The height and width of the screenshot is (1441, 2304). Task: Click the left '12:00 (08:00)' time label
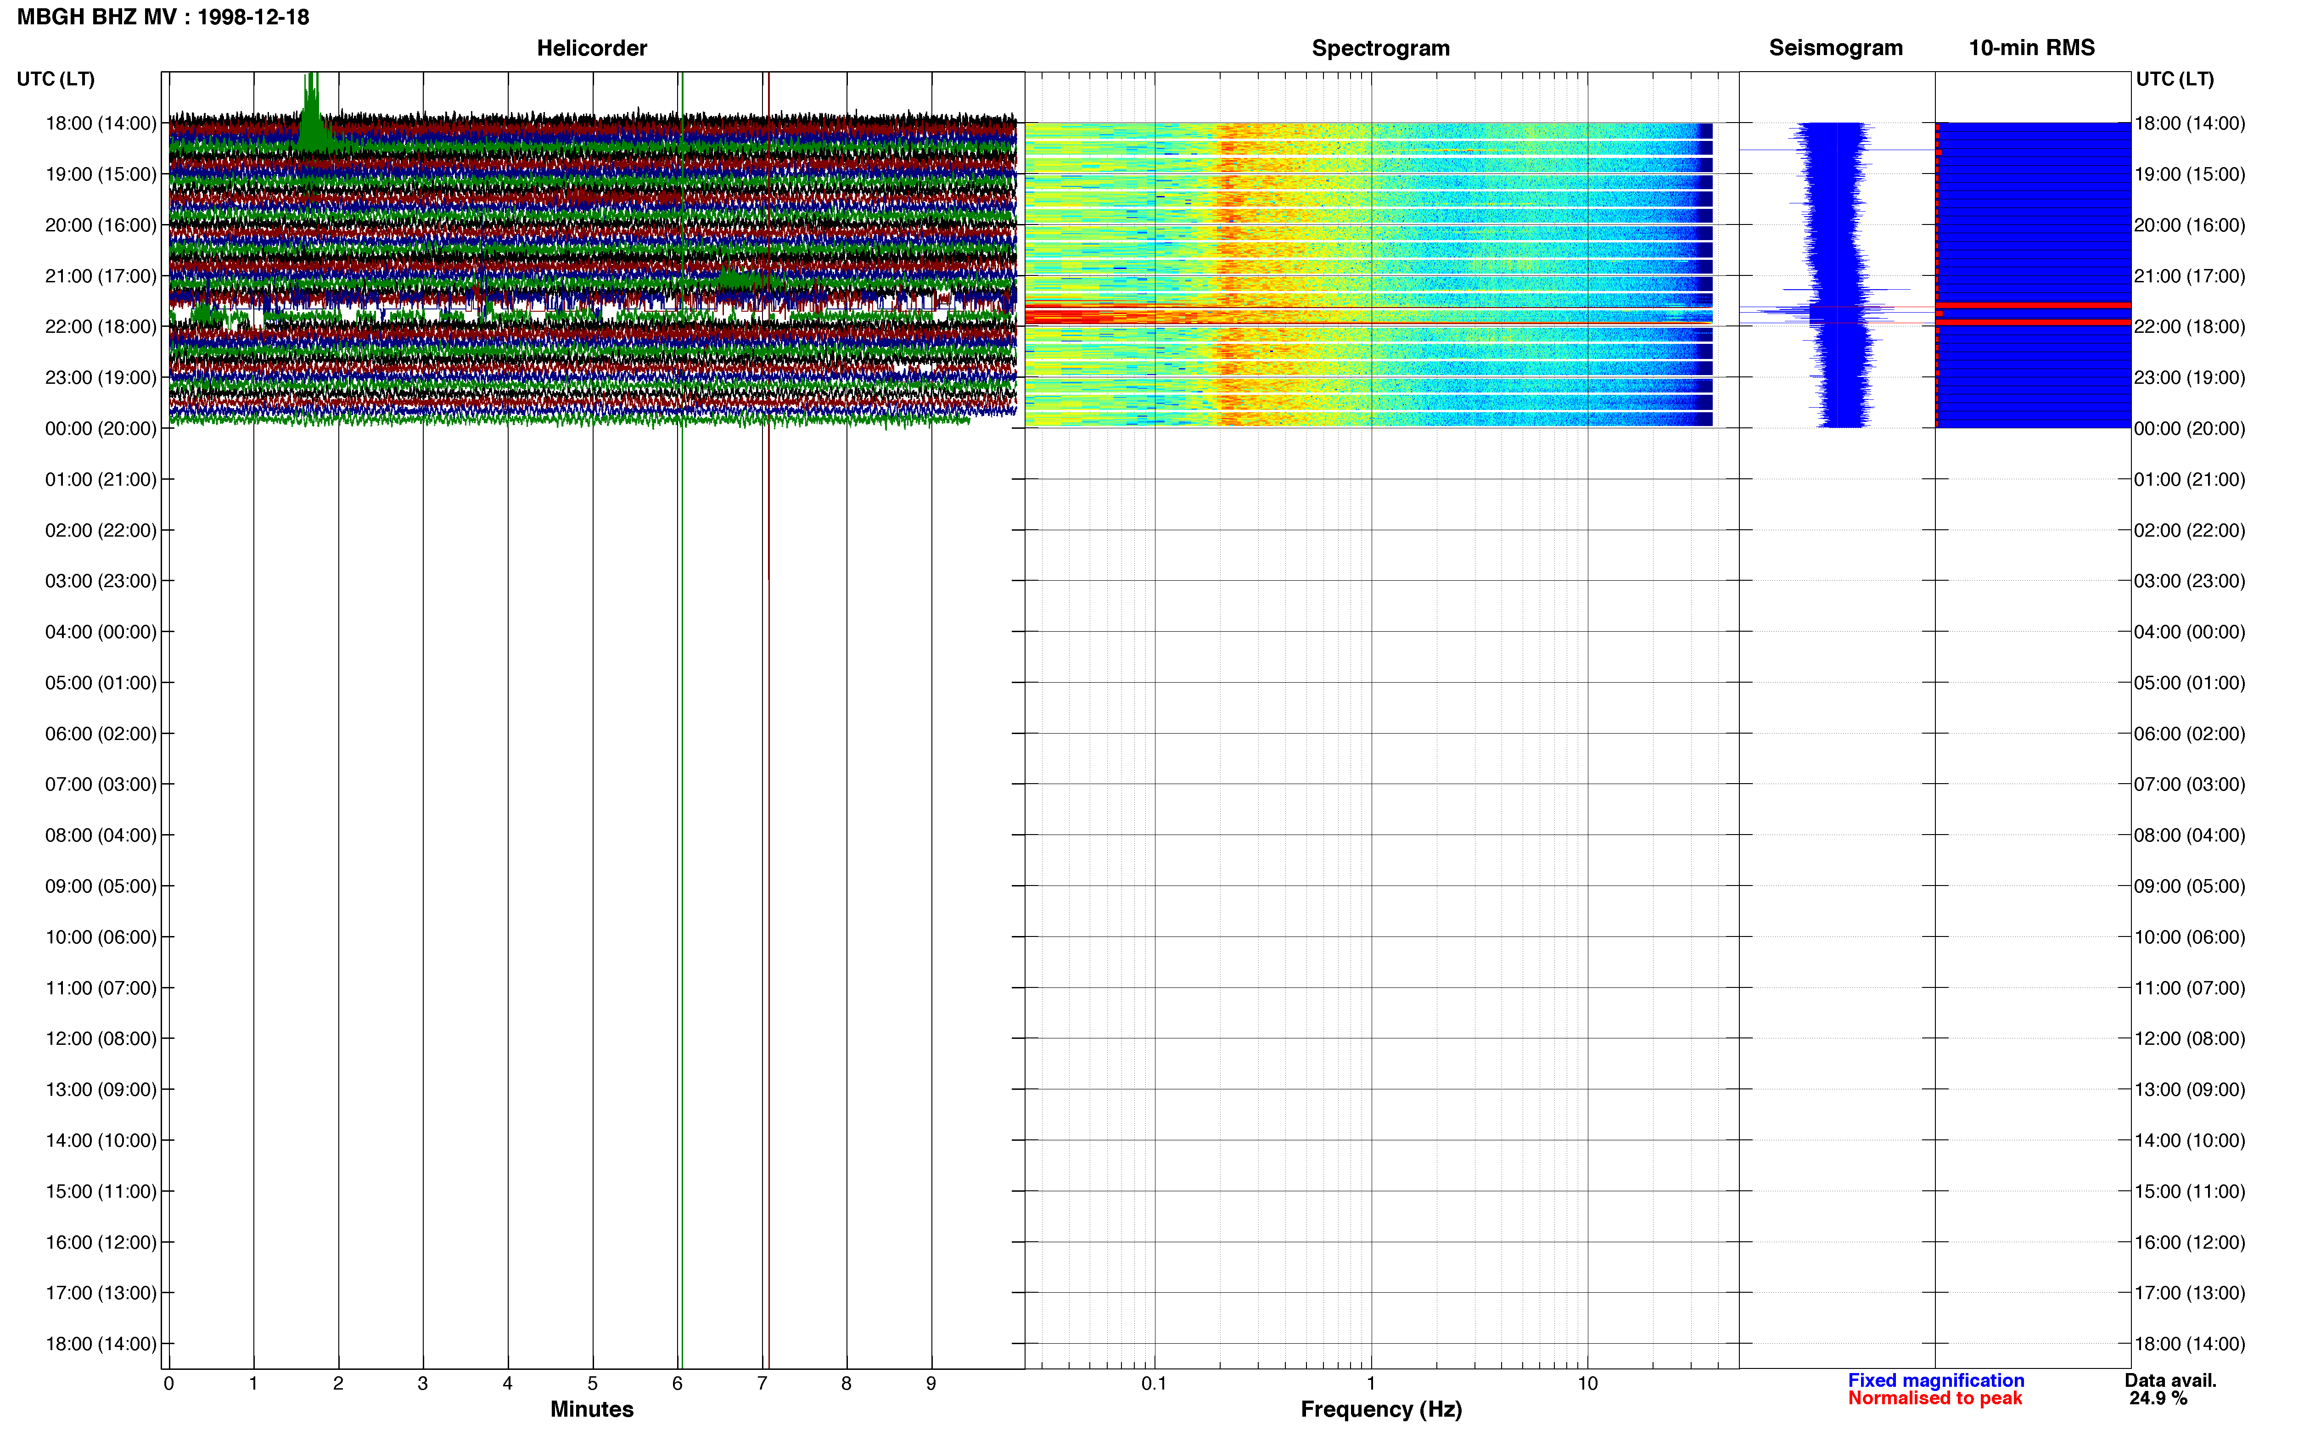[101, 1039]
